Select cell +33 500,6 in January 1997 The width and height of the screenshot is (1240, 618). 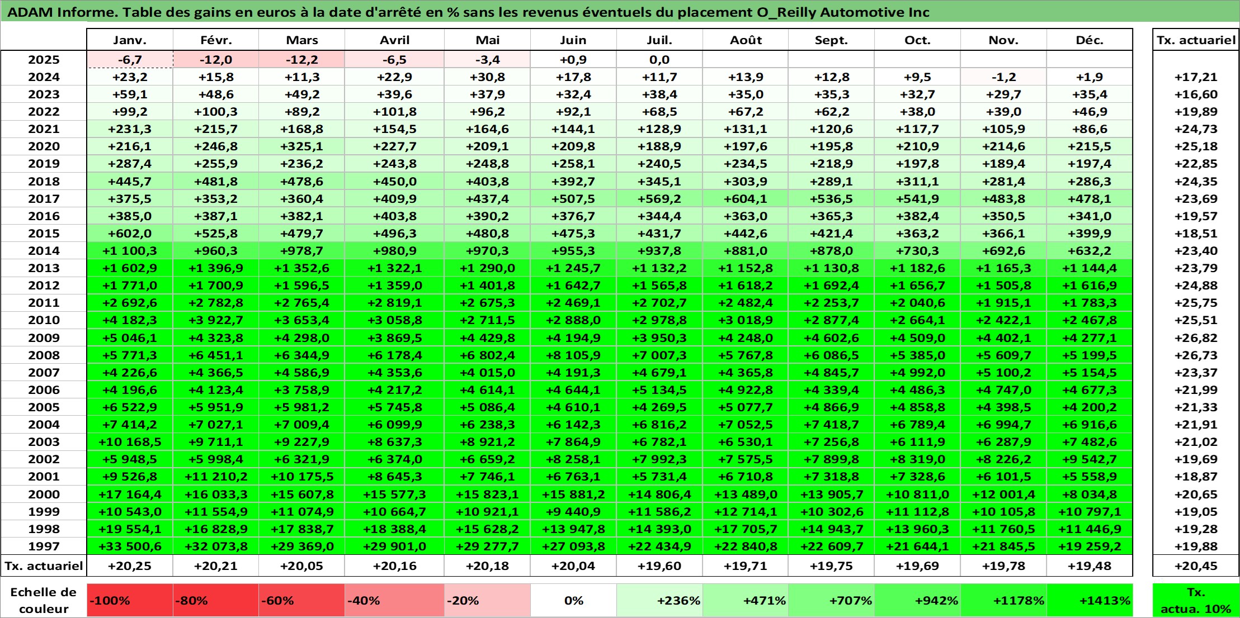click(130, 546)
